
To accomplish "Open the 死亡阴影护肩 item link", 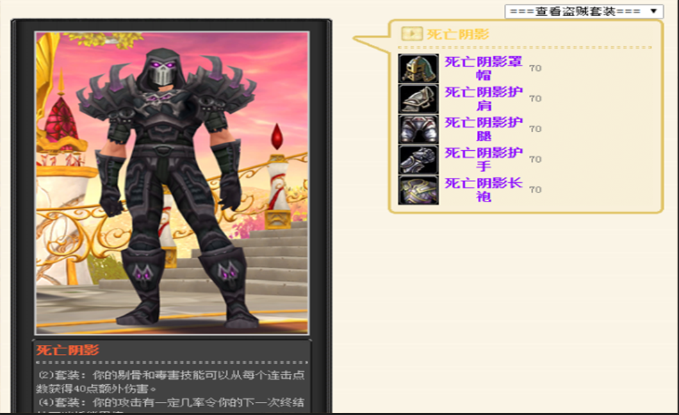I will point(483,99).
